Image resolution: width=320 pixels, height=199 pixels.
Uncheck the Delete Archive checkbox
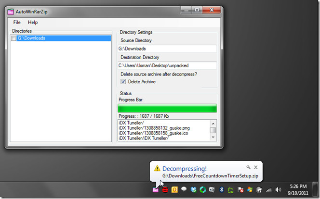coord(123,82)
